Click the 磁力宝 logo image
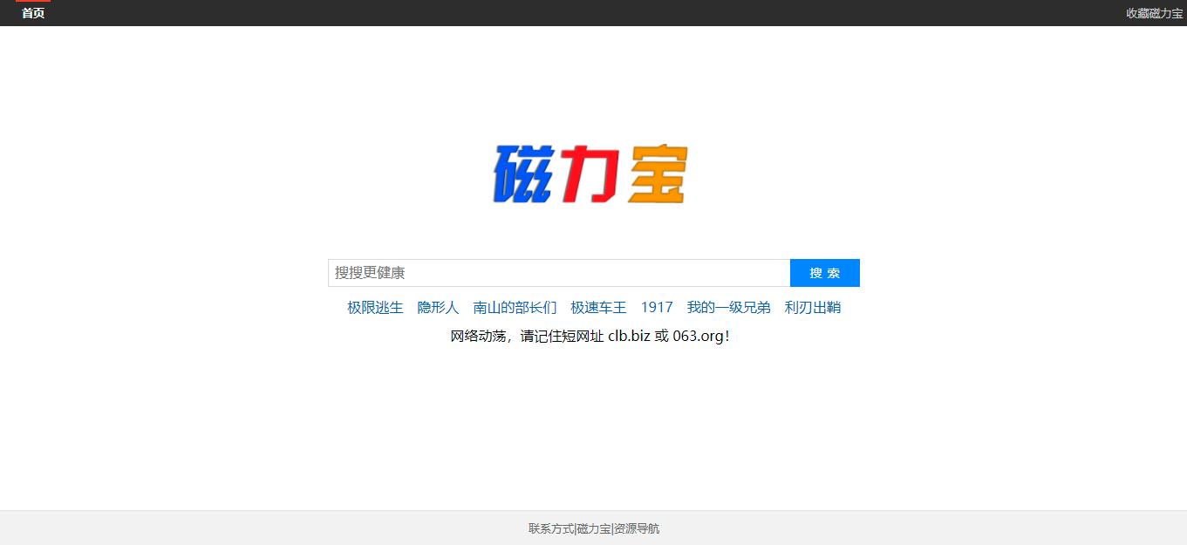Image resolution: width=1187 pixels, height=545 pixels. pyautogui.click(x=590, y=174)
